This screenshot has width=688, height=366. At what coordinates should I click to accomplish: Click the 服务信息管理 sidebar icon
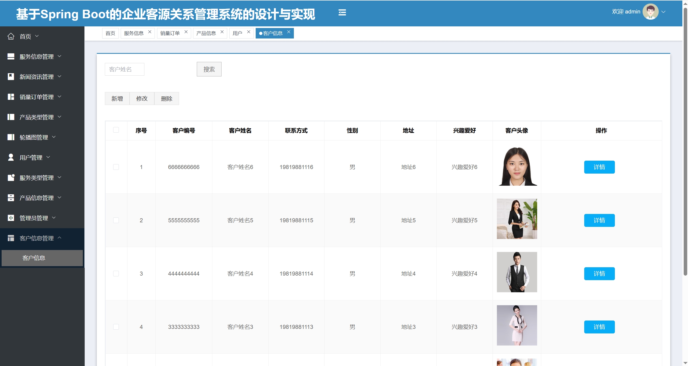coord(11,57)
